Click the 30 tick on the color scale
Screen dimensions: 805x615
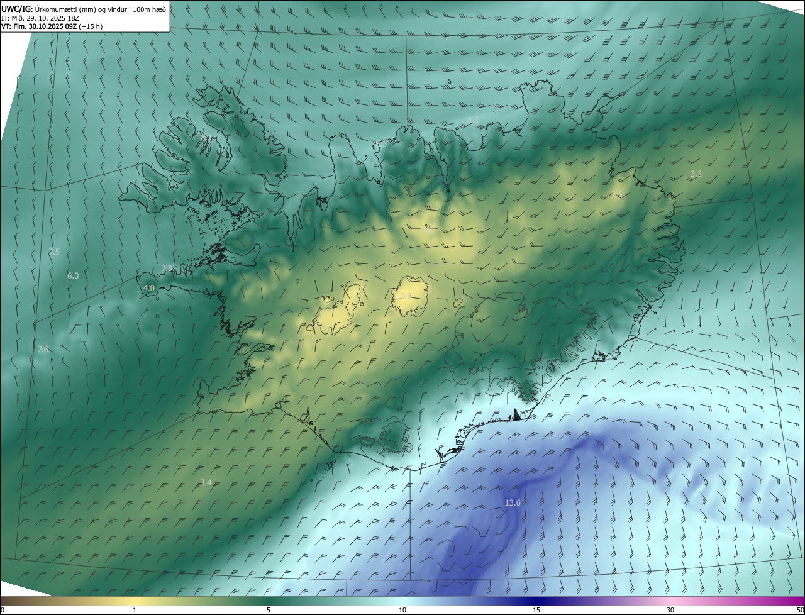[670, 610]
